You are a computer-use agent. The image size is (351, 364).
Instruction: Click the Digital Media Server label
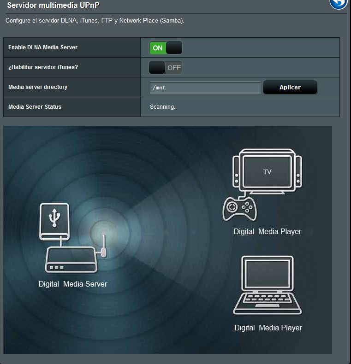point(73,284)
